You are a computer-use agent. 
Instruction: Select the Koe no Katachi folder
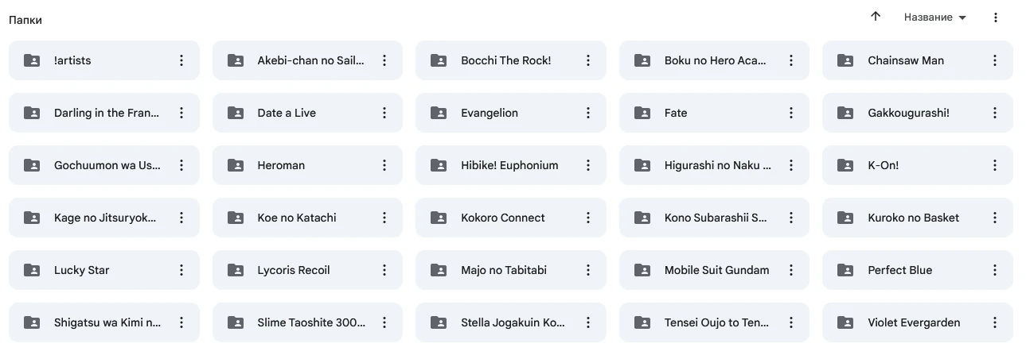click(x=296, y=218)
